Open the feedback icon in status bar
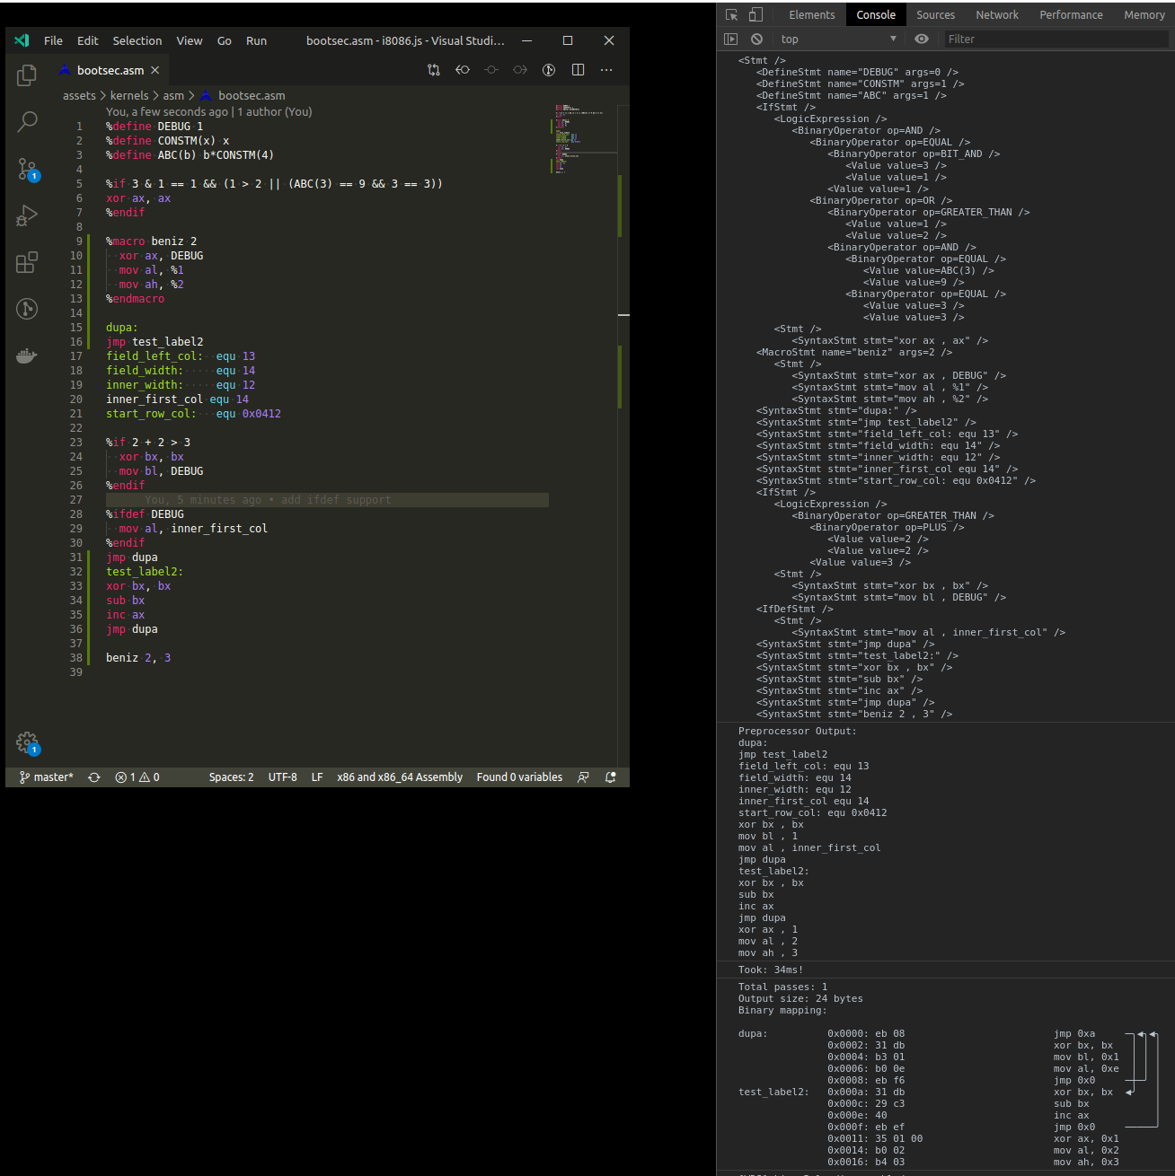This screenshot has width=1175, height=1176. [583, 777]
